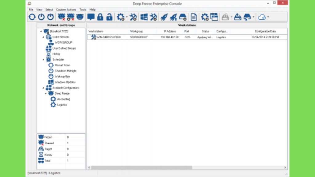Click the application window layout icon
This screenshot has height=177, width=315.
pyautogui.click(x=214, y=17)
